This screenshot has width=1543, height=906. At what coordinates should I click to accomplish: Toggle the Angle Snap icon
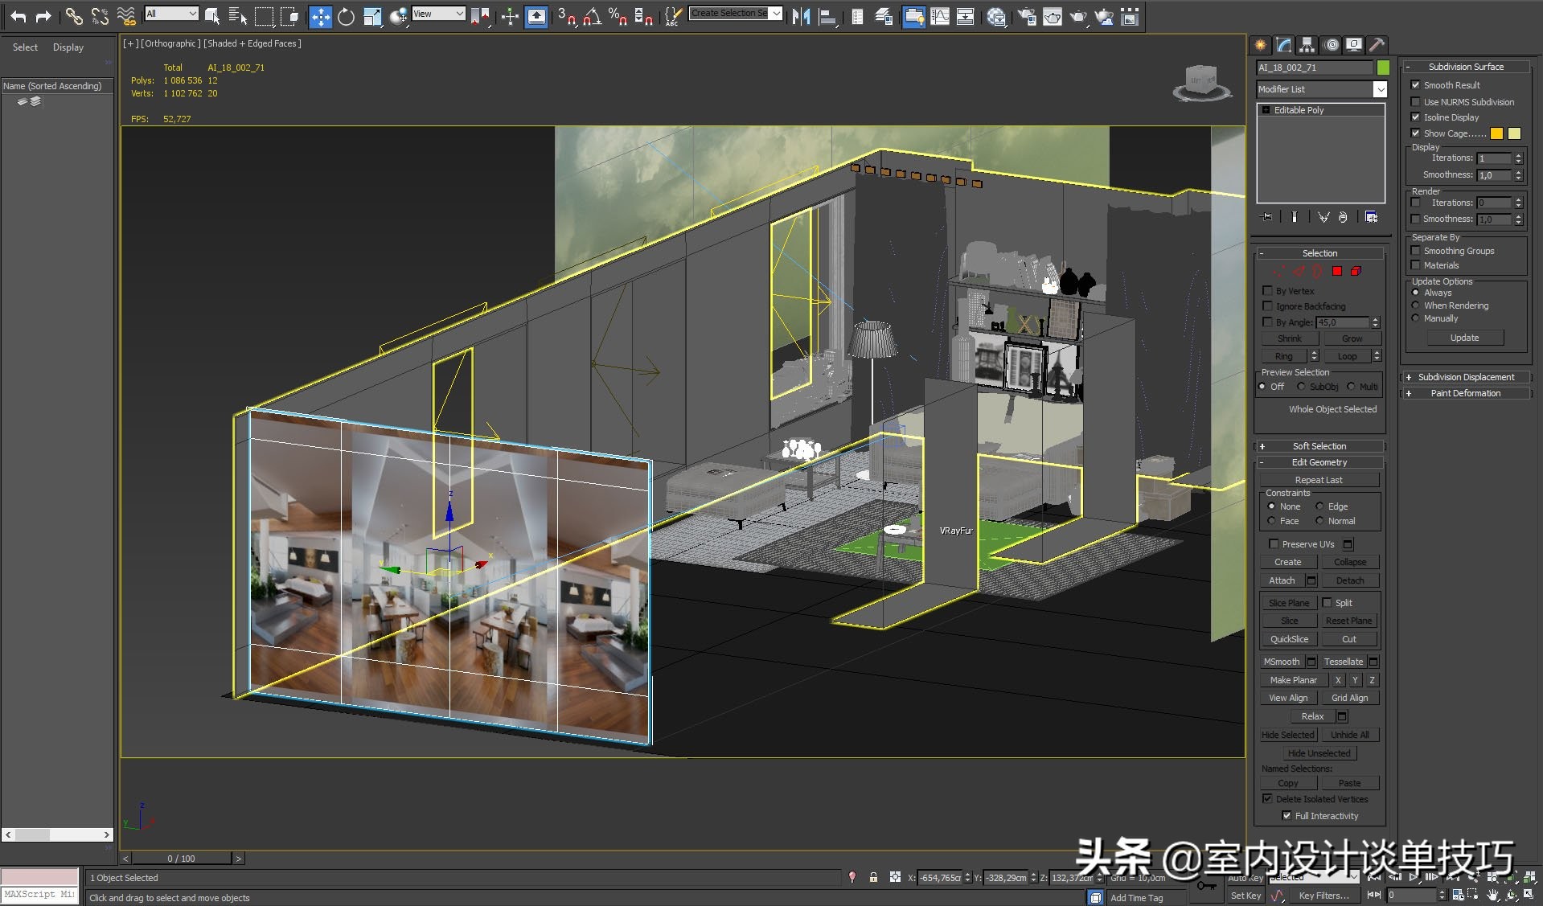click(592, 17)
